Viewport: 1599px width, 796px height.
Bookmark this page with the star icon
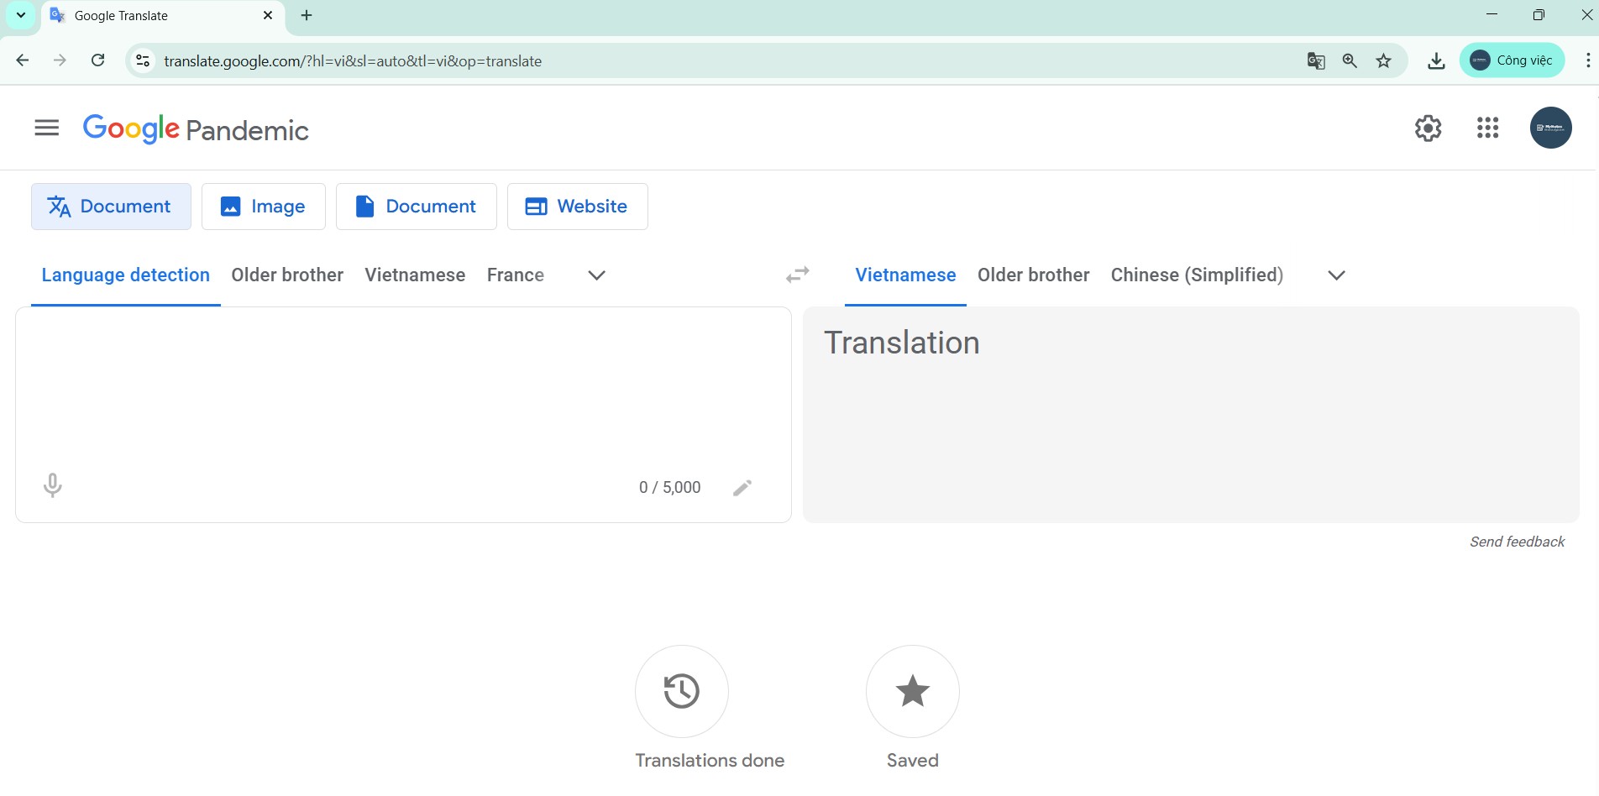coord(1384,60)
